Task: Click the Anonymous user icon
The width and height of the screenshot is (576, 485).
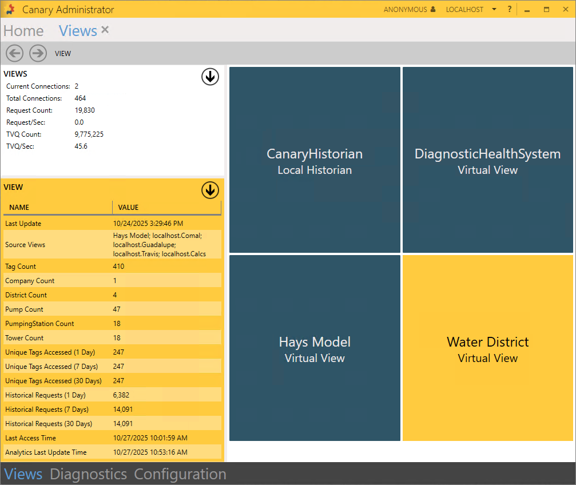Action: click(432, 9)
